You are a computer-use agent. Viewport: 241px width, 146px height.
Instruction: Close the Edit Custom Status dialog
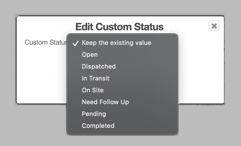click(x=214, y=26)
